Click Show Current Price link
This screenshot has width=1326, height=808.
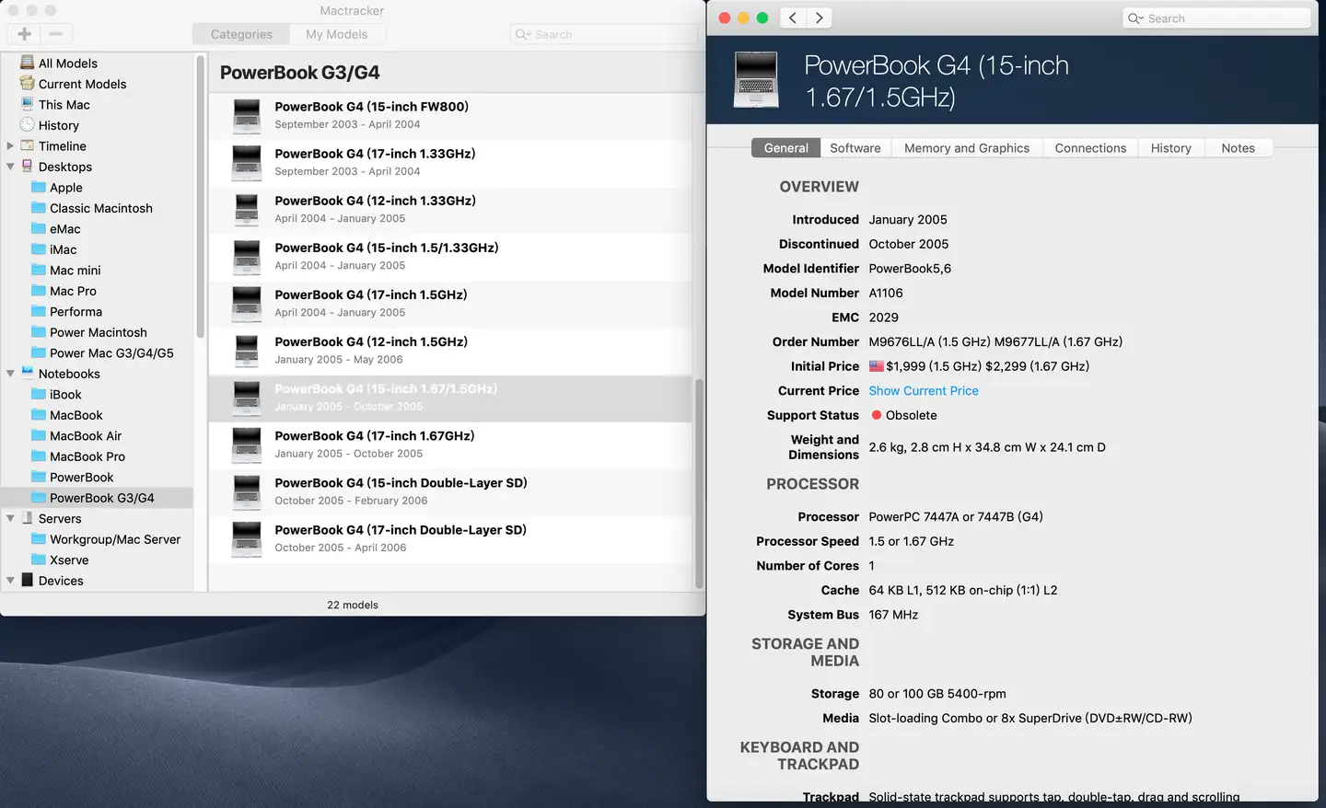(924, 391)
